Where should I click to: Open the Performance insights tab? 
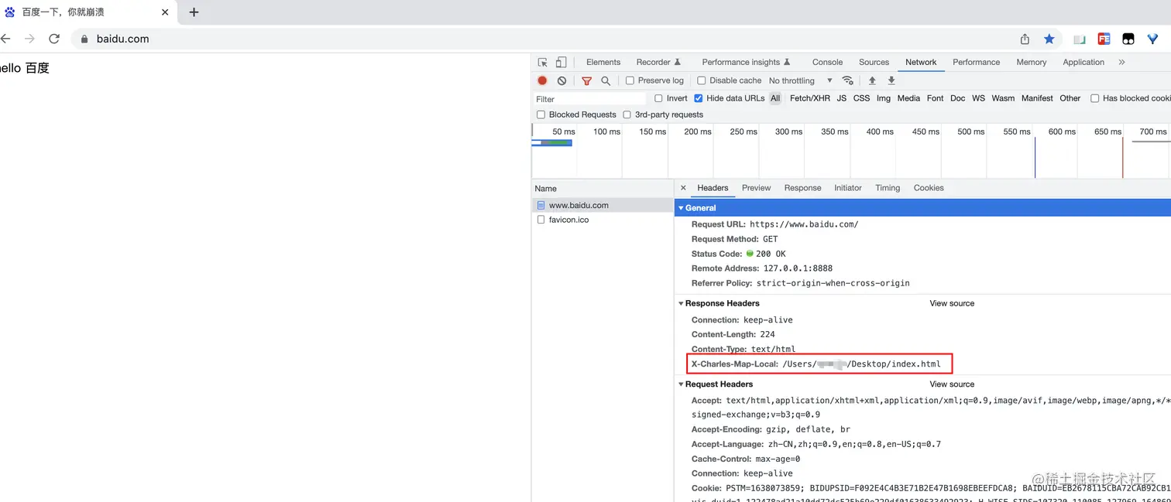[746, 63]
